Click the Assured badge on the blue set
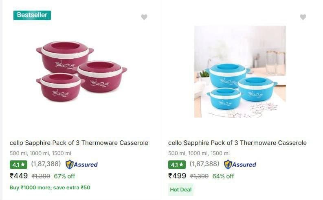323x200 pixels. [240, 164]
